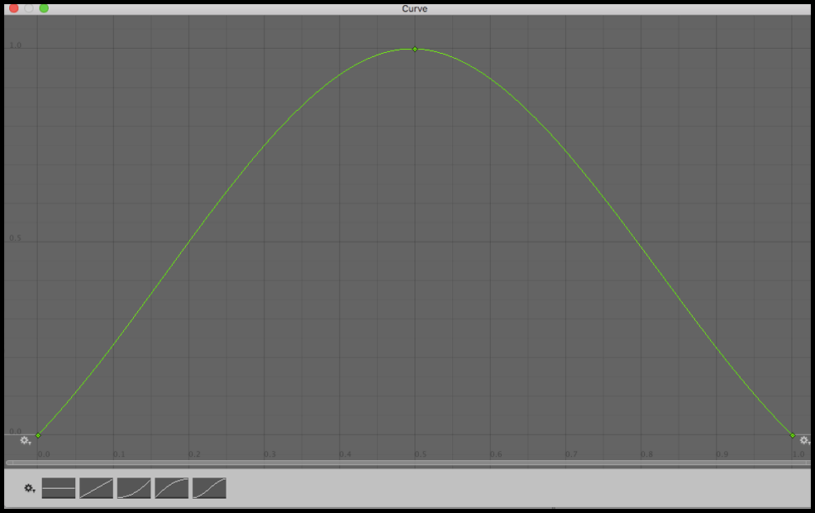
Task: Open the post-wrap mode dropdown on the curve end
Action: [x=803, y=440]
